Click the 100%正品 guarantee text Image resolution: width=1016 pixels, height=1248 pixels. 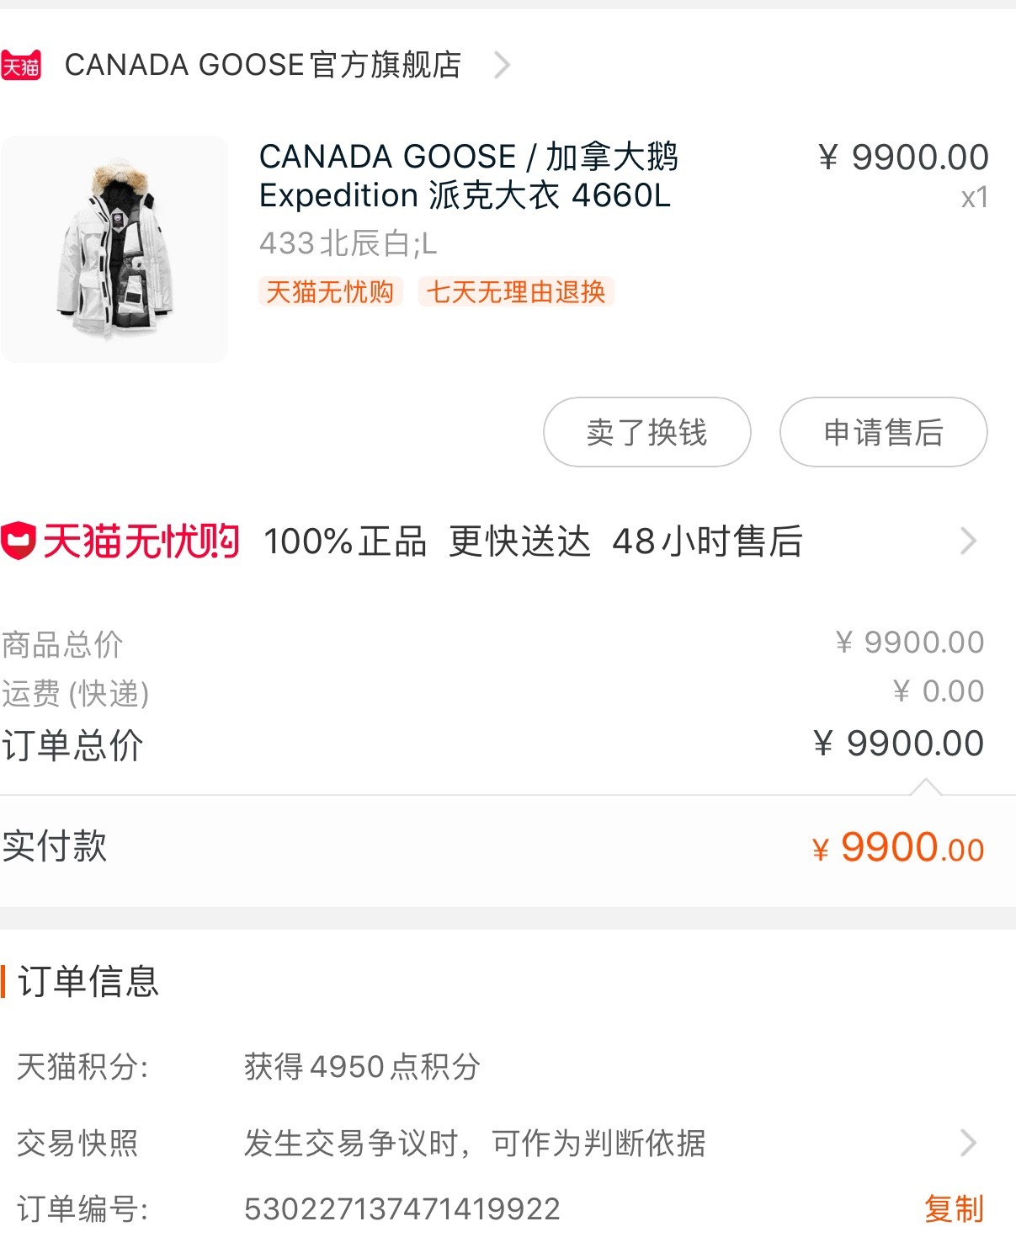(345, 541)
